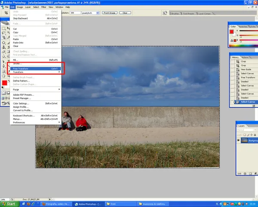Switch to the Swatches tab

(243, 27)
